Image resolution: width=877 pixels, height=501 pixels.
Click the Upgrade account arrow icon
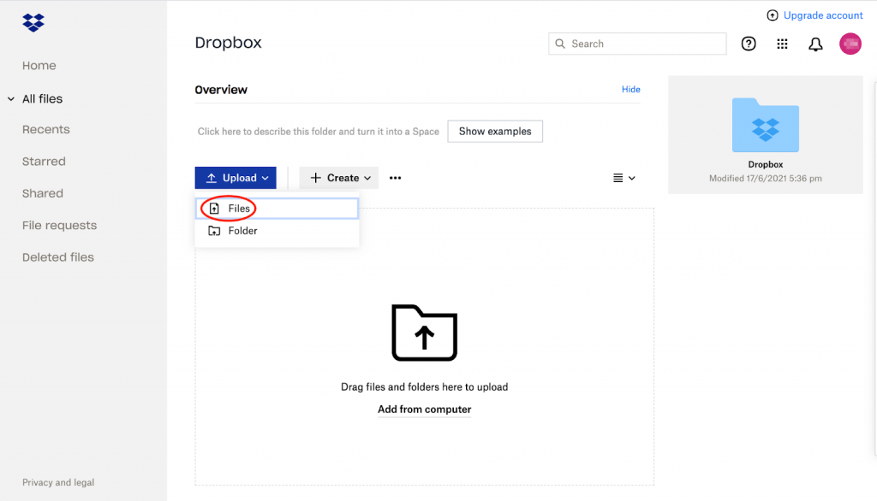click(x=773, y=15)
